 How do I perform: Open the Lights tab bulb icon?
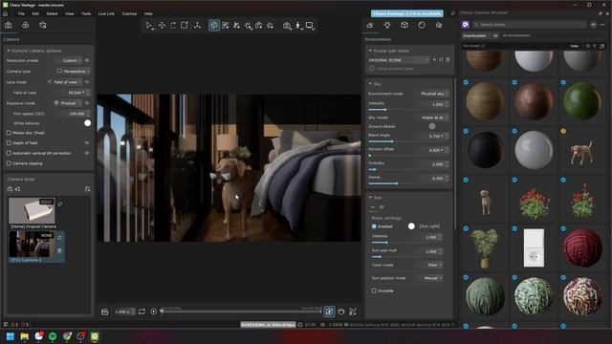coord(387,26)
